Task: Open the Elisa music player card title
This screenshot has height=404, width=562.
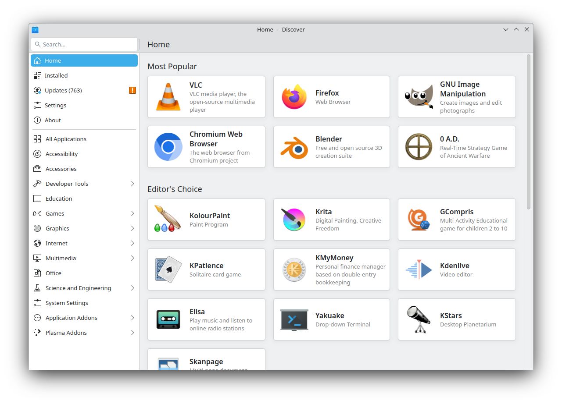Action: [x=197, y=312]
